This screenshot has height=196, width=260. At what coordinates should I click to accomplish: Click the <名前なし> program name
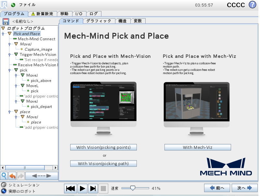23,21
